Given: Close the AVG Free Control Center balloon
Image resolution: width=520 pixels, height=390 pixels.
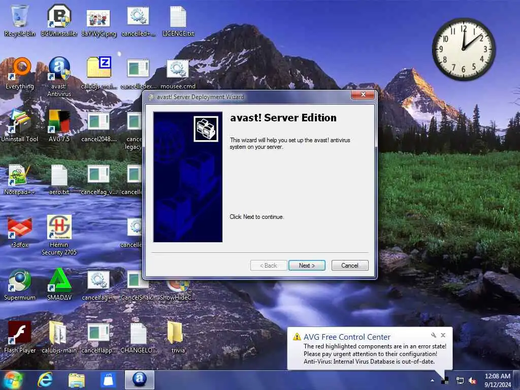Looking at the screenshot, I should pos(443,335).
